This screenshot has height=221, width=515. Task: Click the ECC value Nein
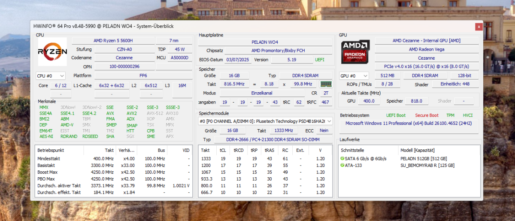pos(324,130)
